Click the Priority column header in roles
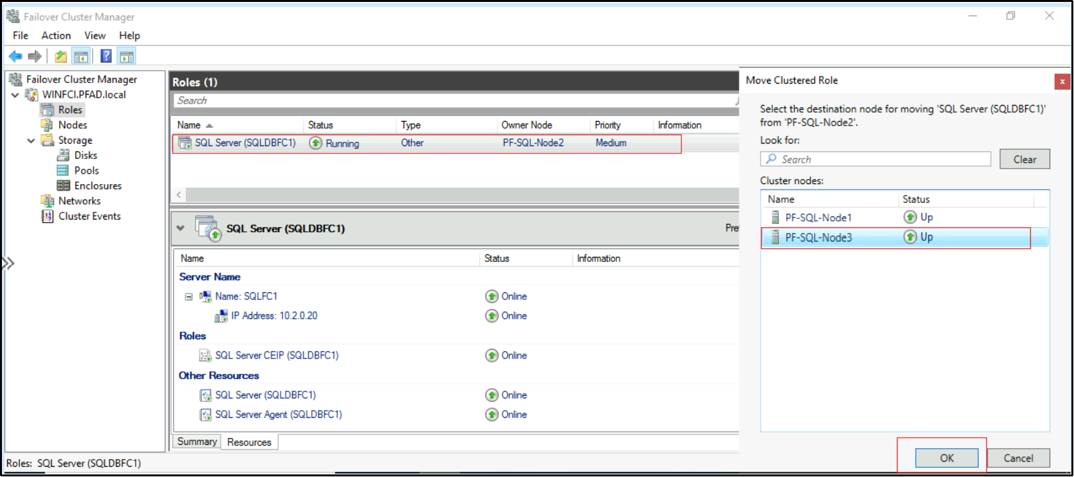The height and width of the screenshot is (477, 1074). [607, 125]
